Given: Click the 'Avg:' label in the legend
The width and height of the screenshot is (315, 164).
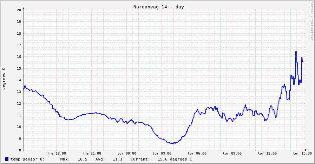Looking at the screenshot, I should point(100,159).
